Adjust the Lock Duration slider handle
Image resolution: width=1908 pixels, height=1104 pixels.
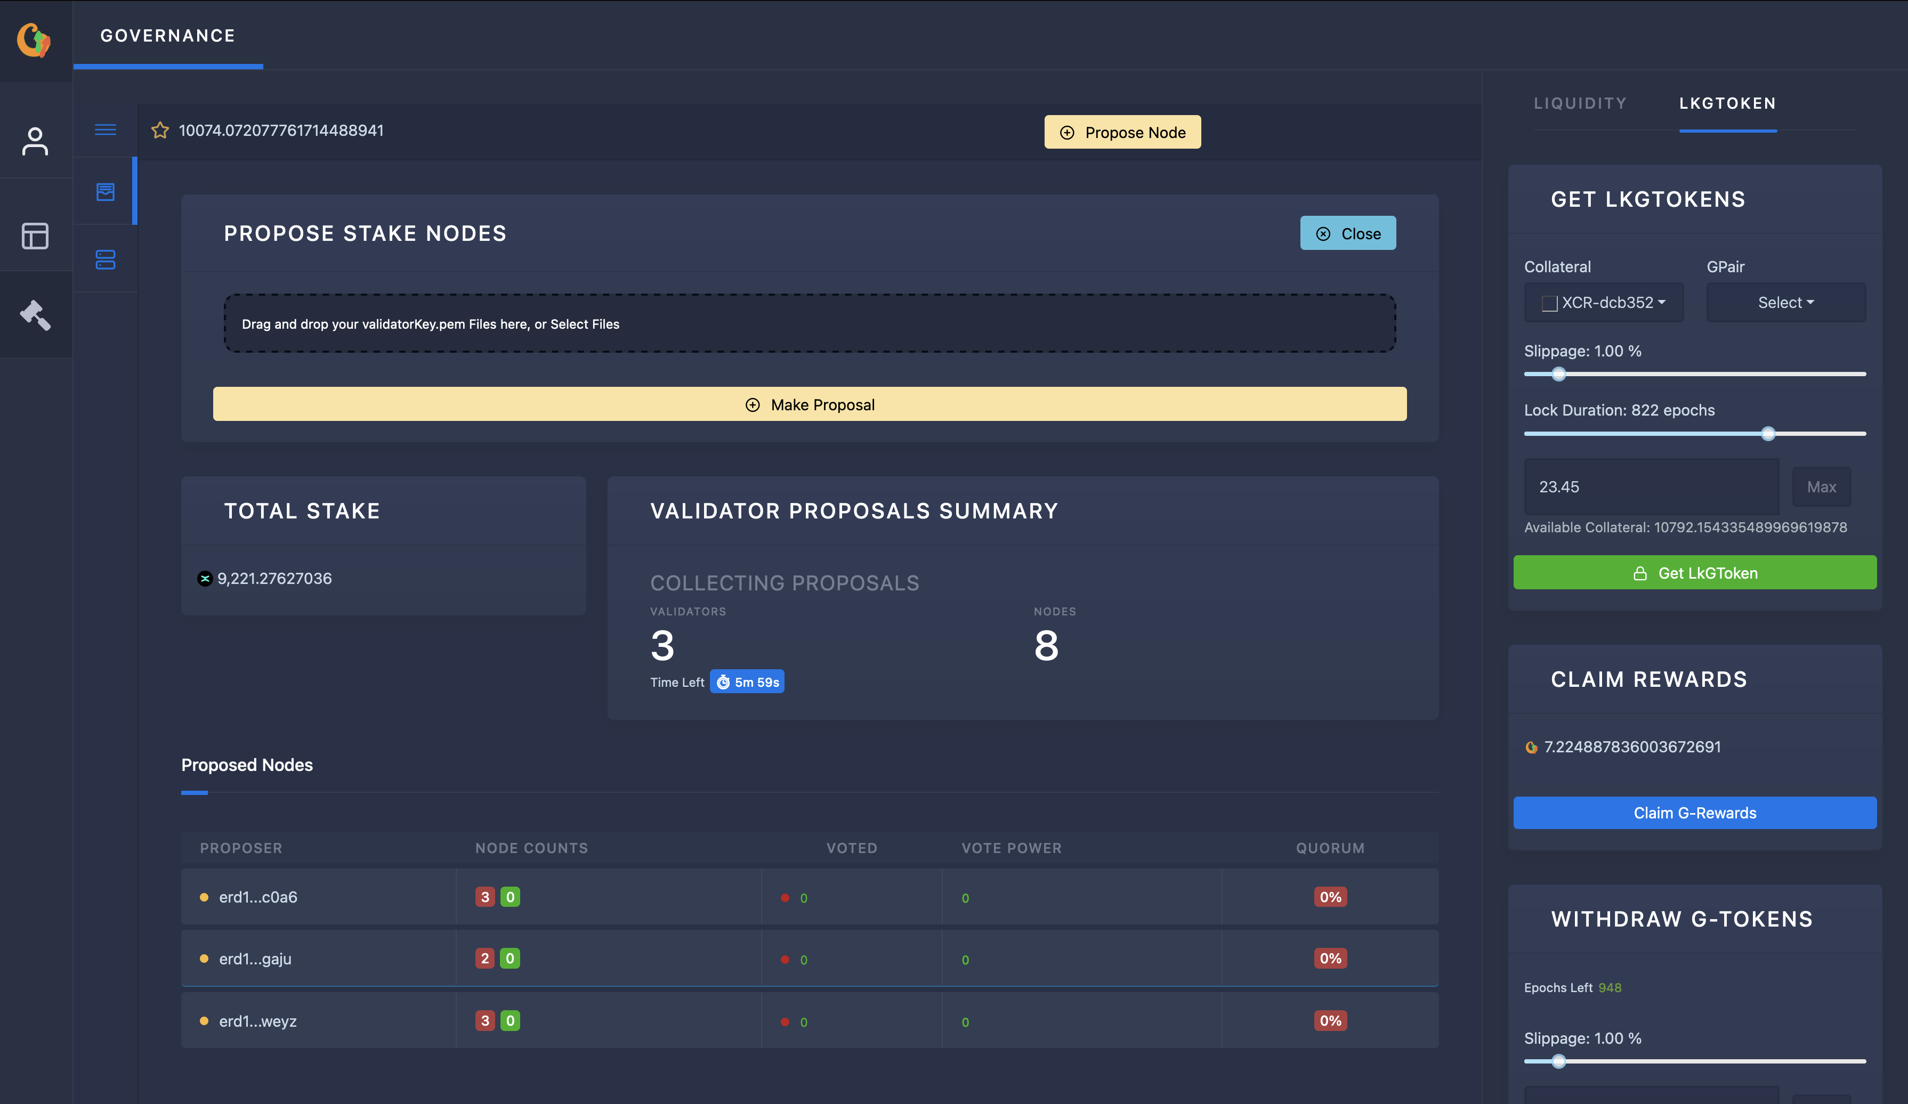coord(1768,434)
